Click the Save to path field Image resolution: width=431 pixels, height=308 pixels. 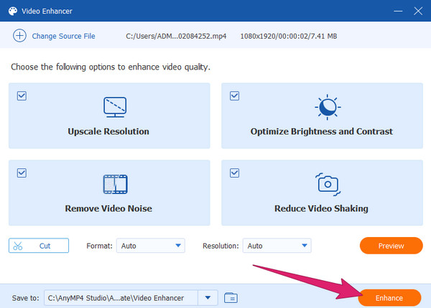tap(121, 297)
